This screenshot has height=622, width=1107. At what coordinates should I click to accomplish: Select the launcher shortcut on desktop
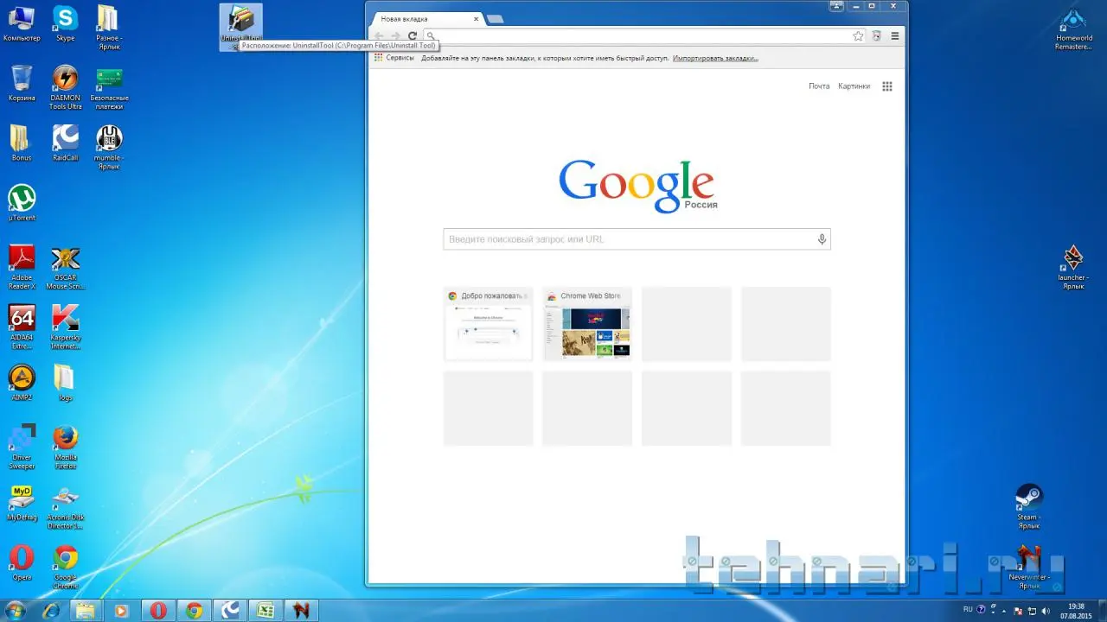click(1073, 267)
